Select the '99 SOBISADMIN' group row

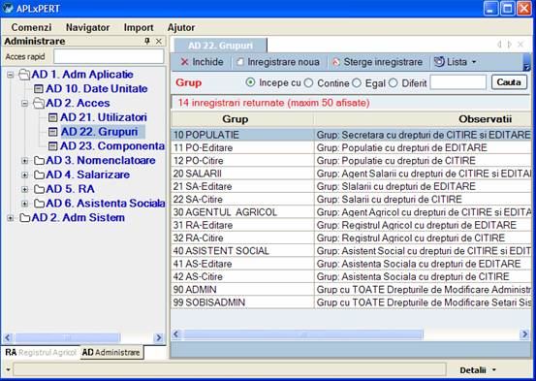tap(352, 302)
